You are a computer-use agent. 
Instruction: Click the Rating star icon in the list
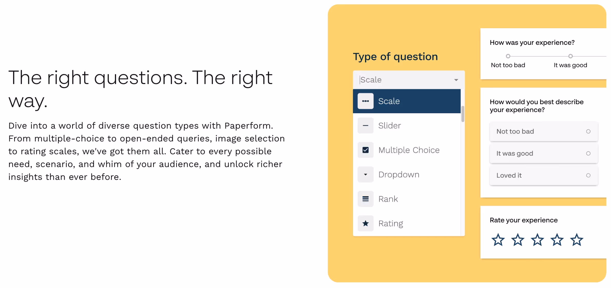coord(365,223)
